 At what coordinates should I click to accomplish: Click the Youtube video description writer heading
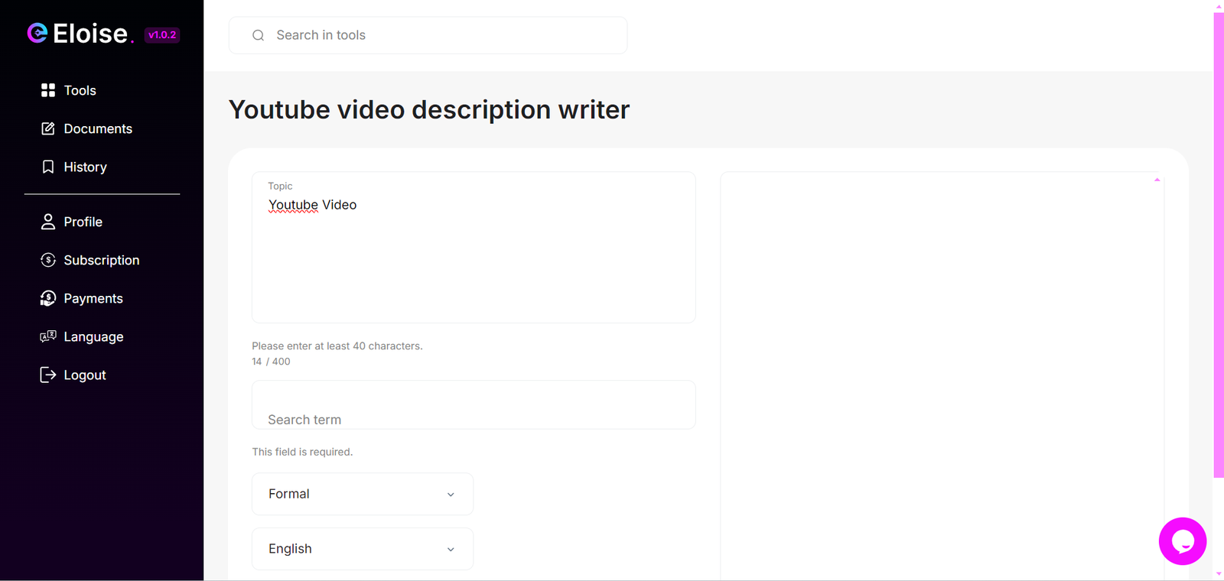click(x=429, y=109)
